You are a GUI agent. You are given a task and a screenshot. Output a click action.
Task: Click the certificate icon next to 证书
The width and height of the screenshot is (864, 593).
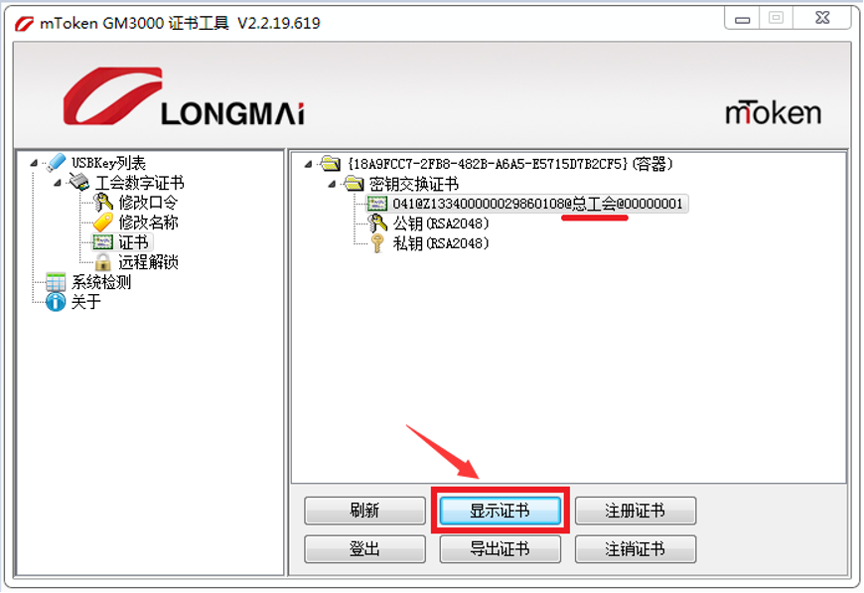coord(102,242)
